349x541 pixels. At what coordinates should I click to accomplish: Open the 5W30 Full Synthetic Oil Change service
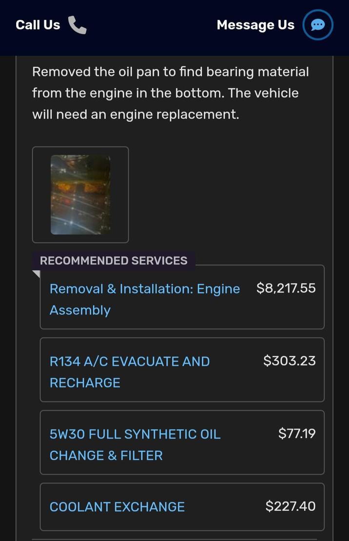tap(135, 444)
